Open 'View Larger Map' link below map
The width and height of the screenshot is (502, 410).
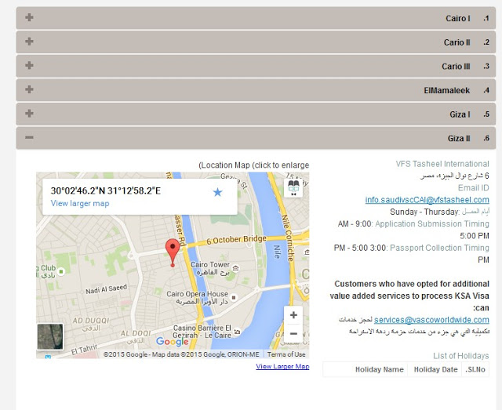pyautogui.click(x=282, y=366)
